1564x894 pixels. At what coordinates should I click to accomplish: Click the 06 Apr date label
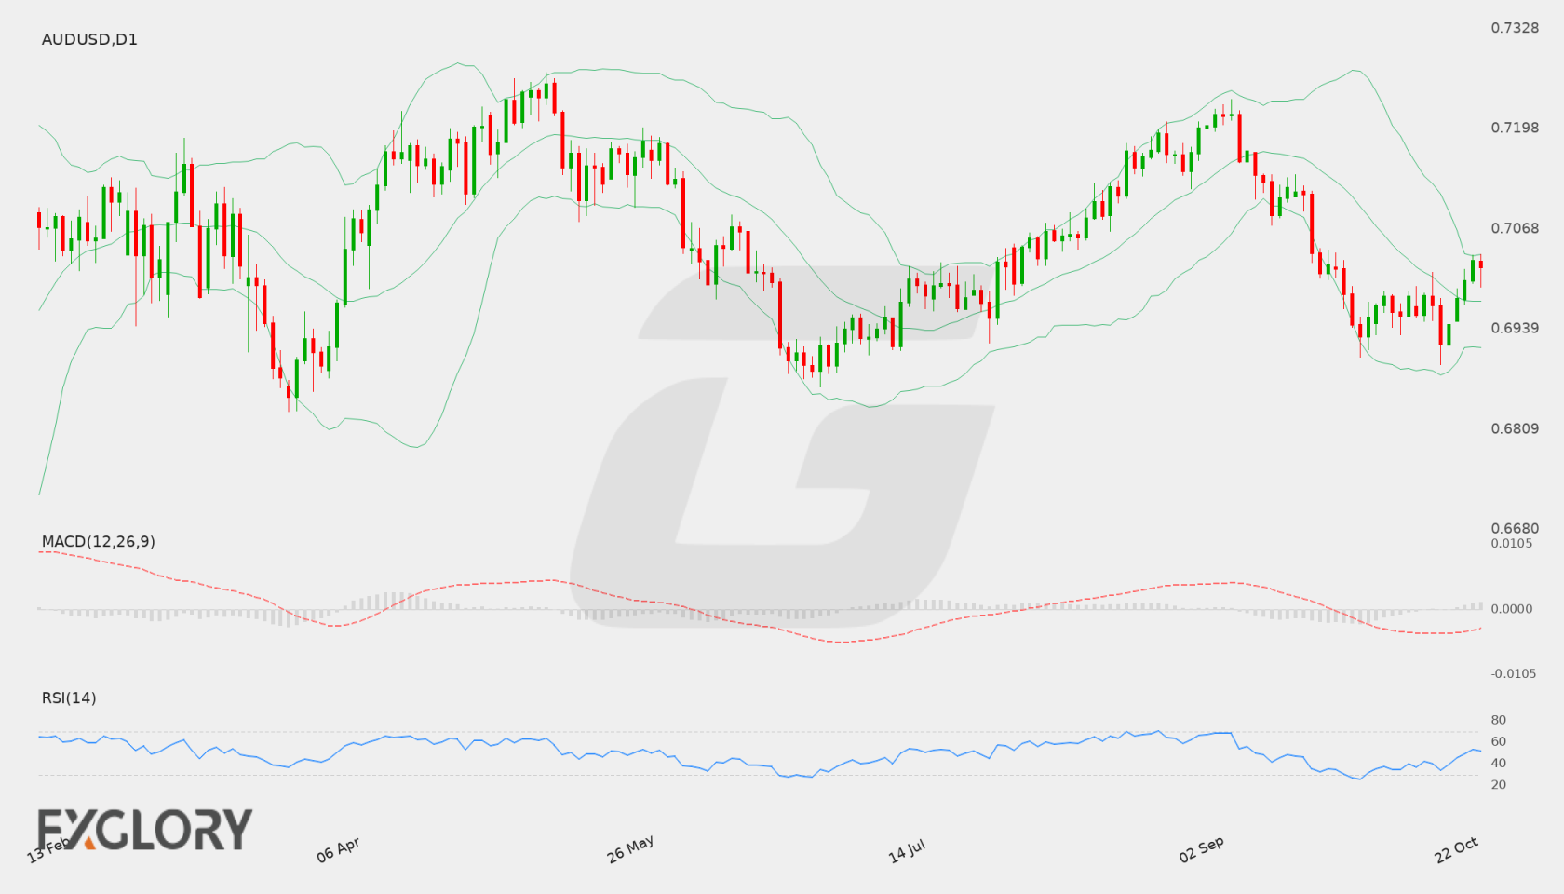tap(338, 849)
